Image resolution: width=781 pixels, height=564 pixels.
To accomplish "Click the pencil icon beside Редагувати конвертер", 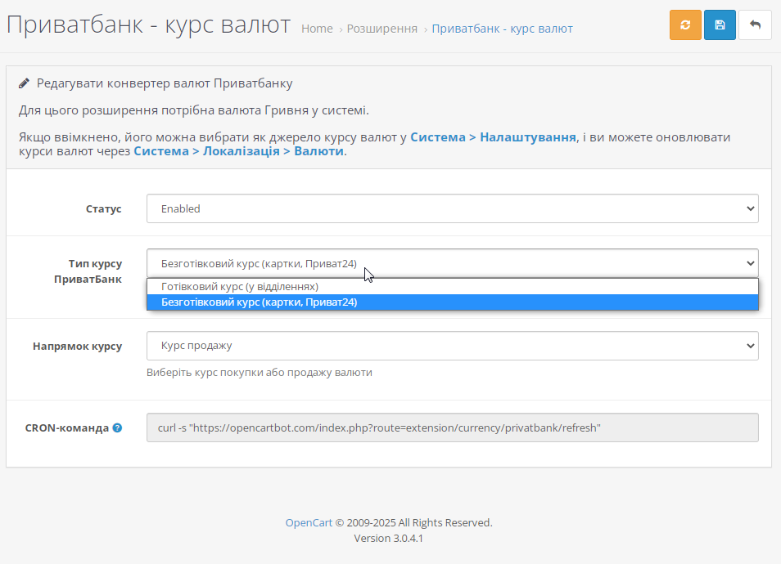I will pos(24,83).
